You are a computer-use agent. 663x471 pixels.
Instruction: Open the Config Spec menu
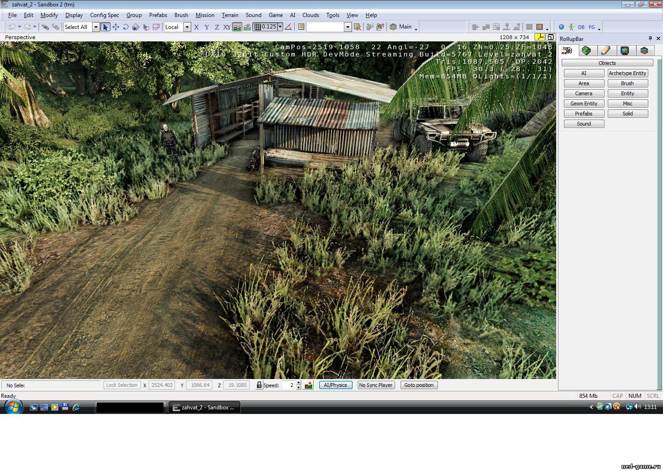click(105, 15)
